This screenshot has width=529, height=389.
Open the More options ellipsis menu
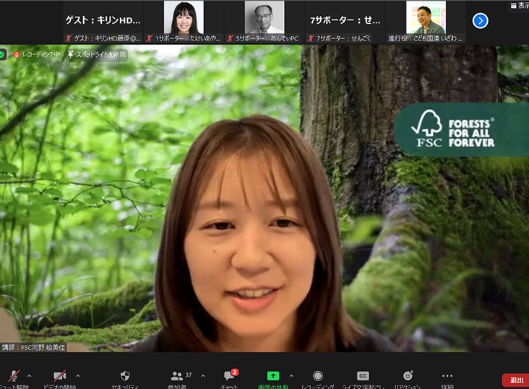447,376
